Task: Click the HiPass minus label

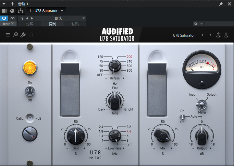Action: [106, 78]
